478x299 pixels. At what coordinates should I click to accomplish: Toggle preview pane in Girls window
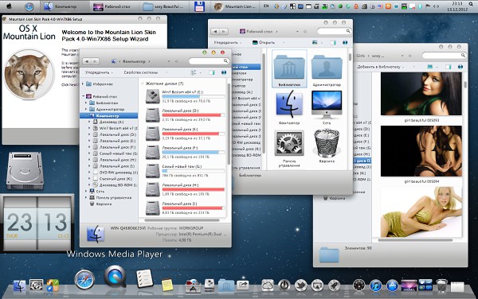coord(448,67)
